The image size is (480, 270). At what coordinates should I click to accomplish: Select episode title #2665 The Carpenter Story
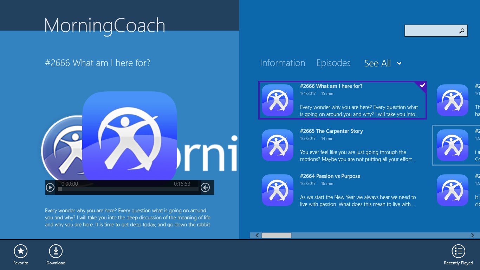[x=331, y=131]
